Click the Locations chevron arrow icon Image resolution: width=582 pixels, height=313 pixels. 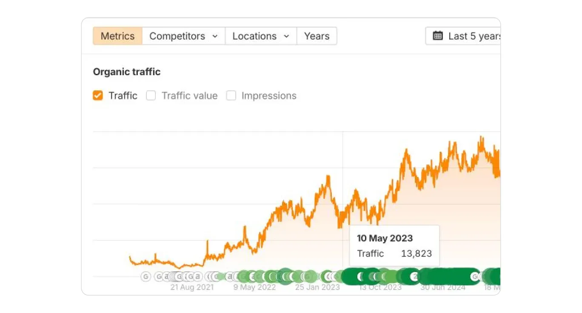click(286, 37)
